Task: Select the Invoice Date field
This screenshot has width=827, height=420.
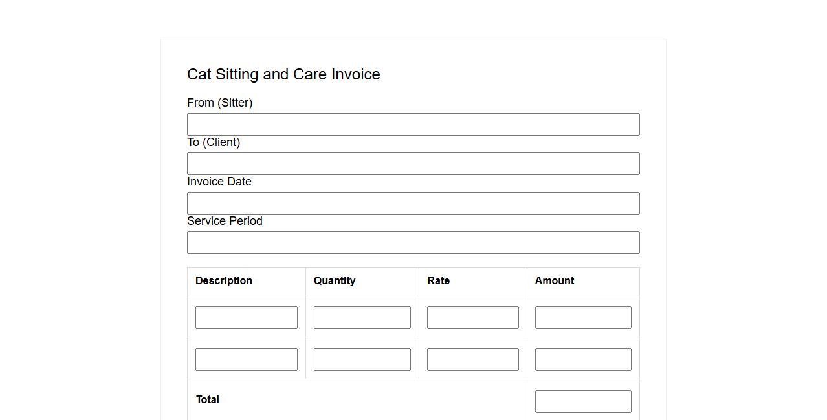Action: coord(413,204)
